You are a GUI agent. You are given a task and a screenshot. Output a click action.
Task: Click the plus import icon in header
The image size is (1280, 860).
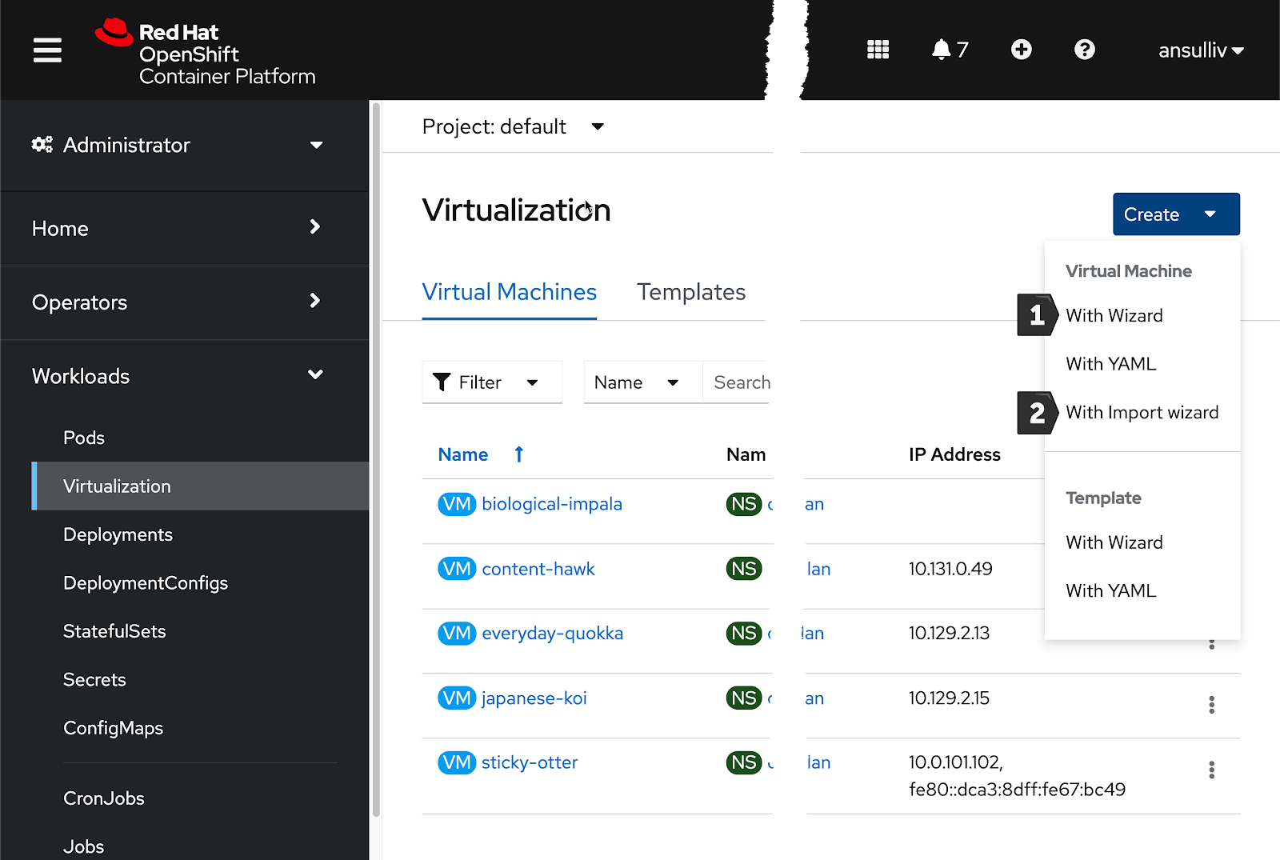(x=1021, y=50)
